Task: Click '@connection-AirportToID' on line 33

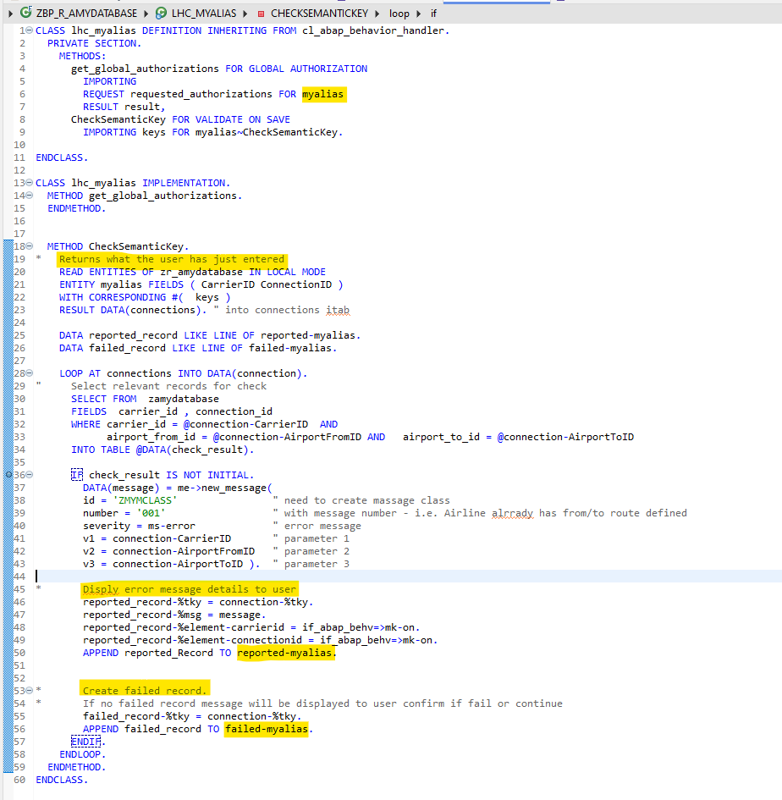Action: pos(565,437)
